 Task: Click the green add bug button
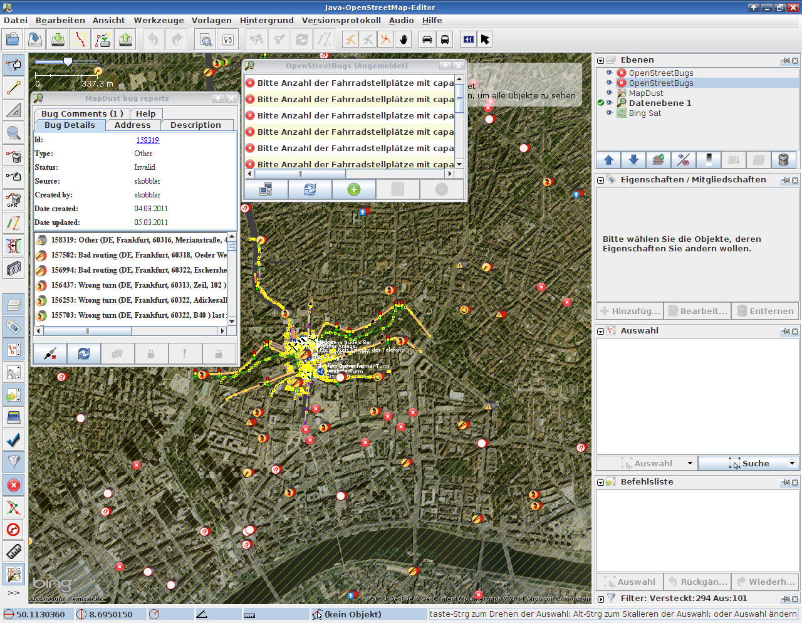click(354, 189)
